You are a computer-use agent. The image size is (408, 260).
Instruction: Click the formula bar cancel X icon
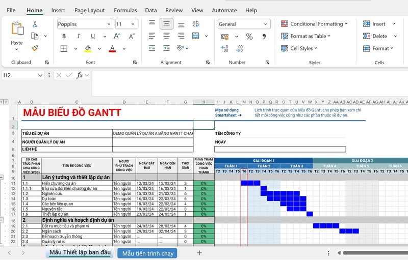coord(59,75)
